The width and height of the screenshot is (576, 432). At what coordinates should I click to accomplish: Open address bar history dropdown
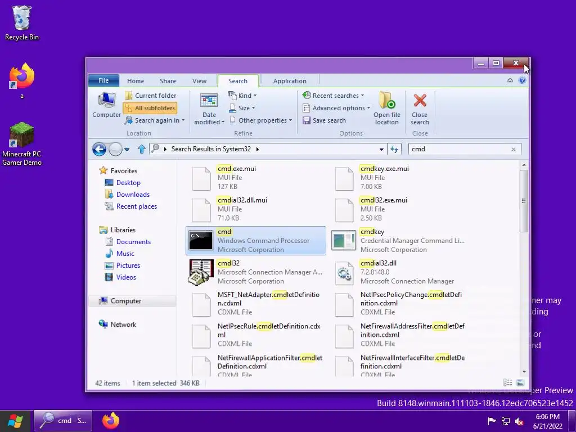[x=381, y=149]
